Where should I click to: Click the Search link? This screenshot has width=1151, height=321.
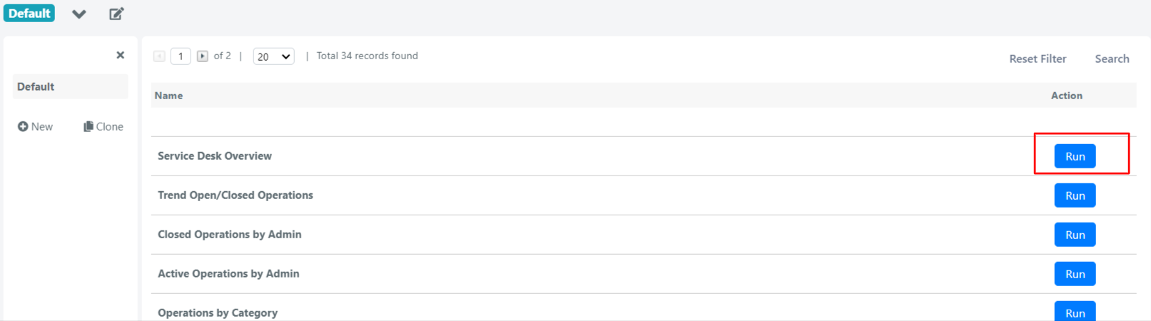tap(1112, 58)
